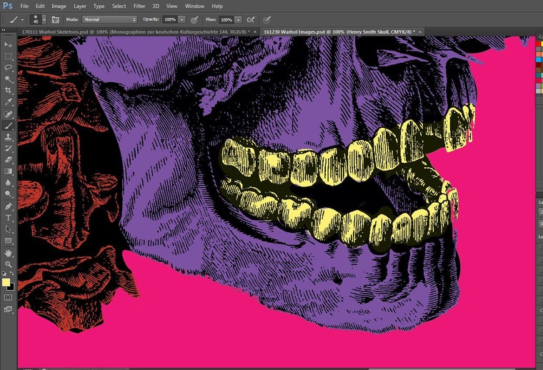Toggle tablet pressure for opacity
Screen dimensions: 543x370
pos(194,20)
